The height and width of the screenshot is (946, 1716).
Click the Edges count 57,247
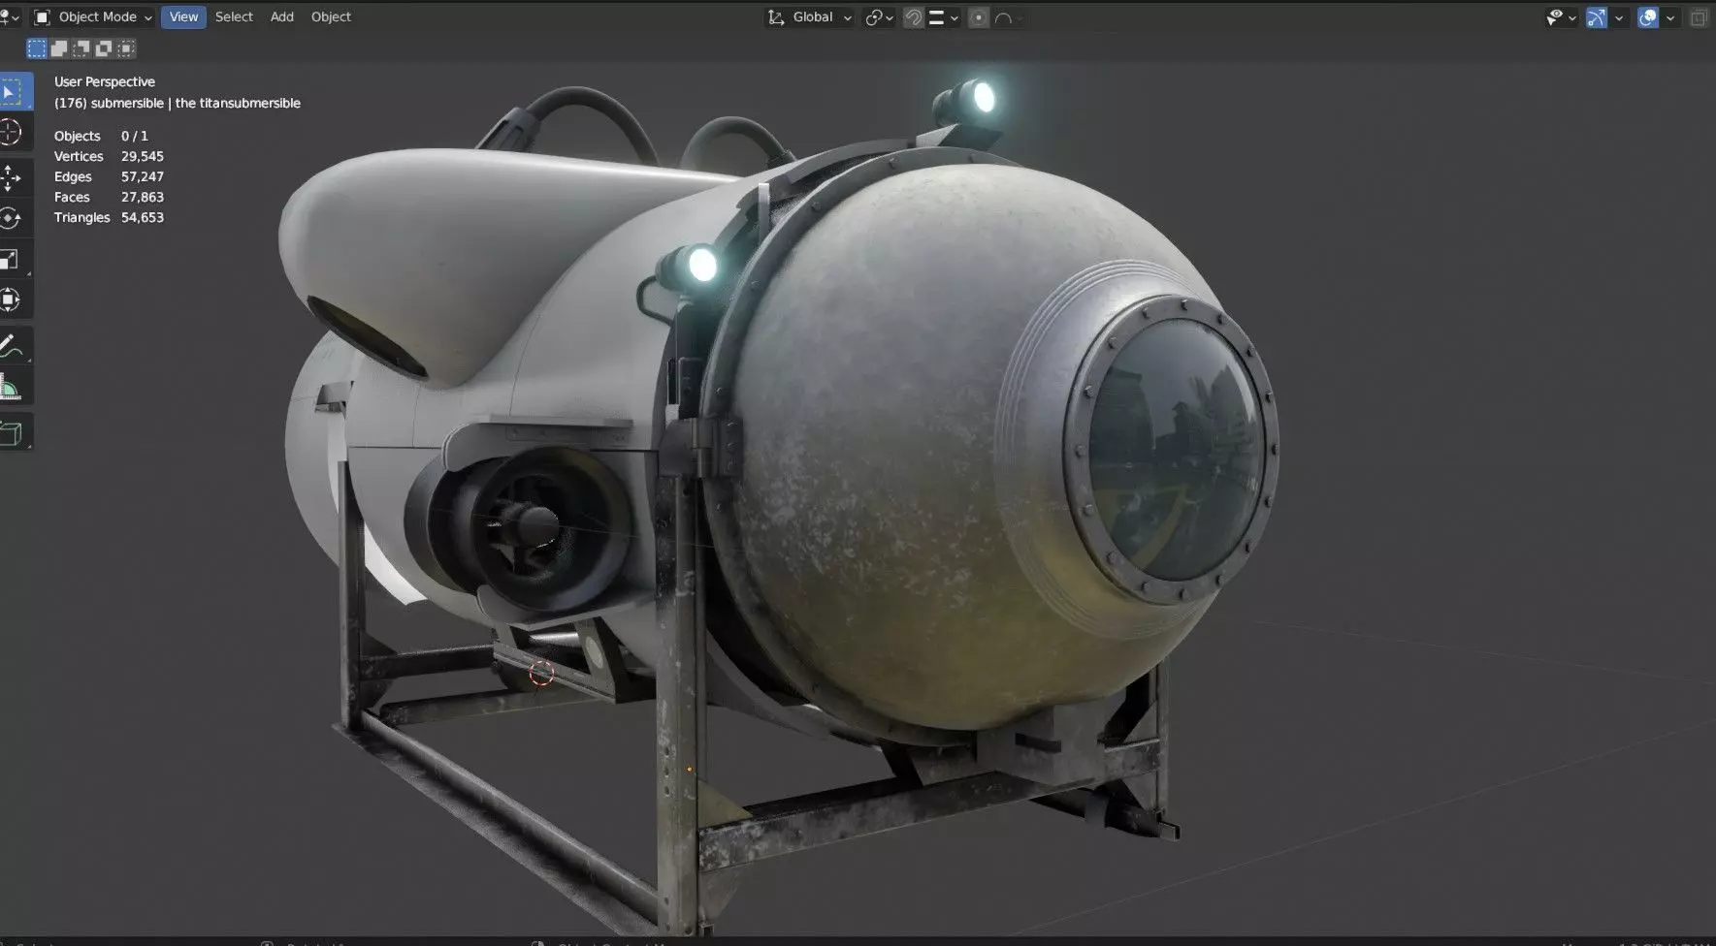click(143, 176)
